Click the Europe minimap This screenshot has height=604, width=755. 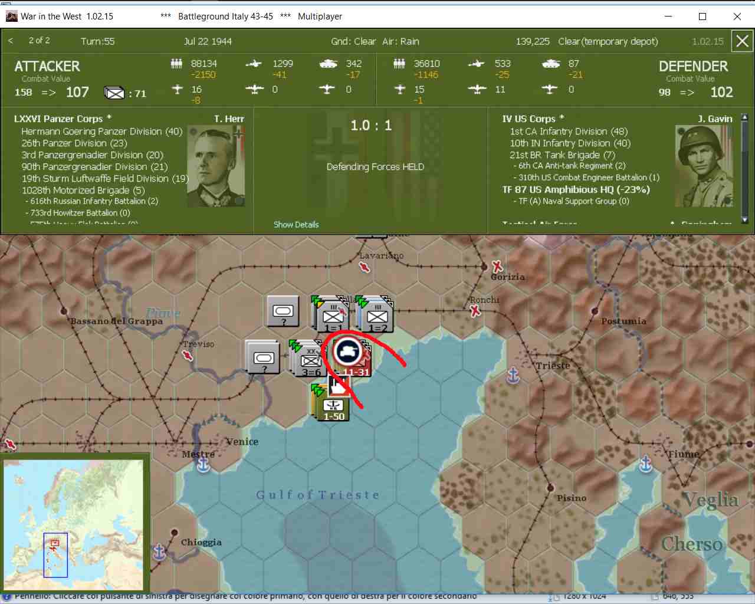(73, 525)
